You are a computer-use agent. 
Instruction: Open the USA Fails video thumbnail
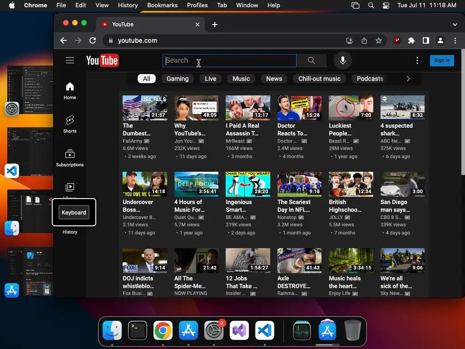pos(145,108)
